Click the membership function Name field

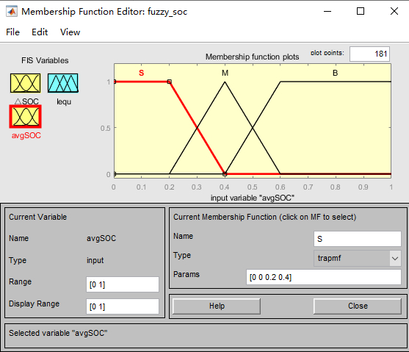coord(358,239)
